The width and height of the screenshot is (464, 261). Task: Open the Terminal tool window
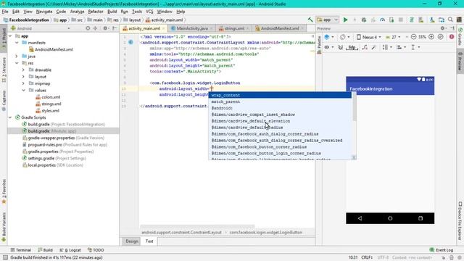[x=21, y=250]
